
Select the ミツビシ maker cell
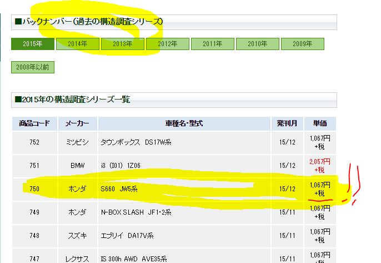[78, 142]
